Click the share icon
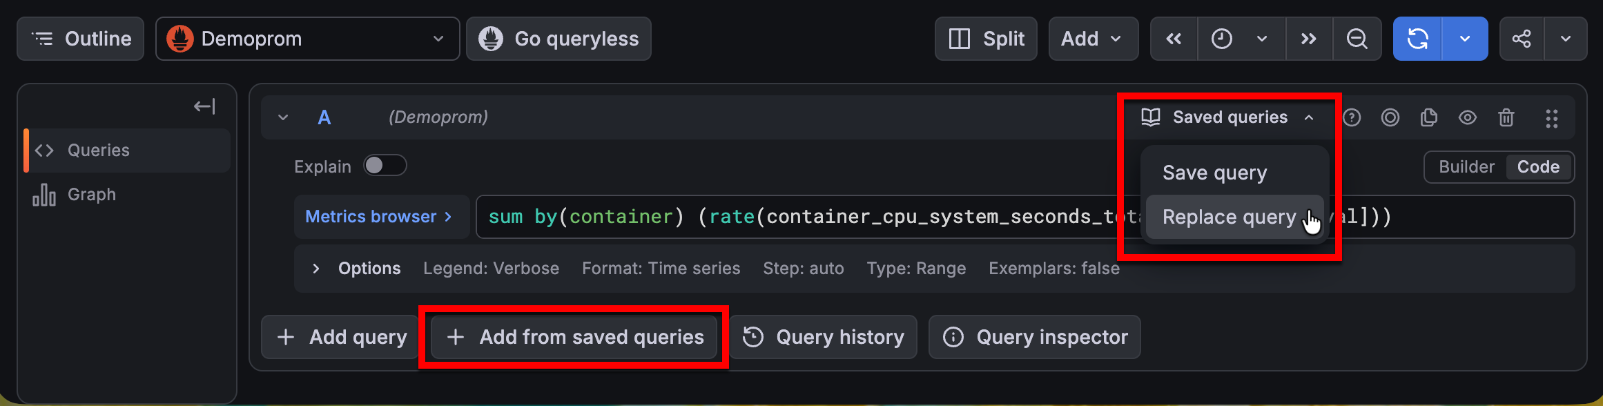Image resolution: width=1603 pixels, height=406 pixels. click(1522, 39)
